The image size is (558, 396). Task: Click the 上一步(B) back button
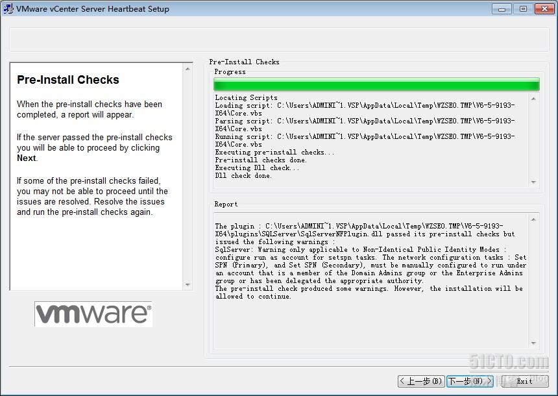(421, 381)
